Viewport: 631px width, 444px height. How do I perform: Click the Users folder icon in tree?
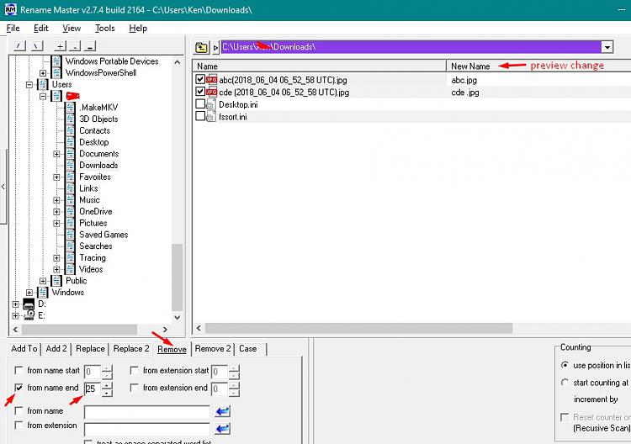click(43, 84)
